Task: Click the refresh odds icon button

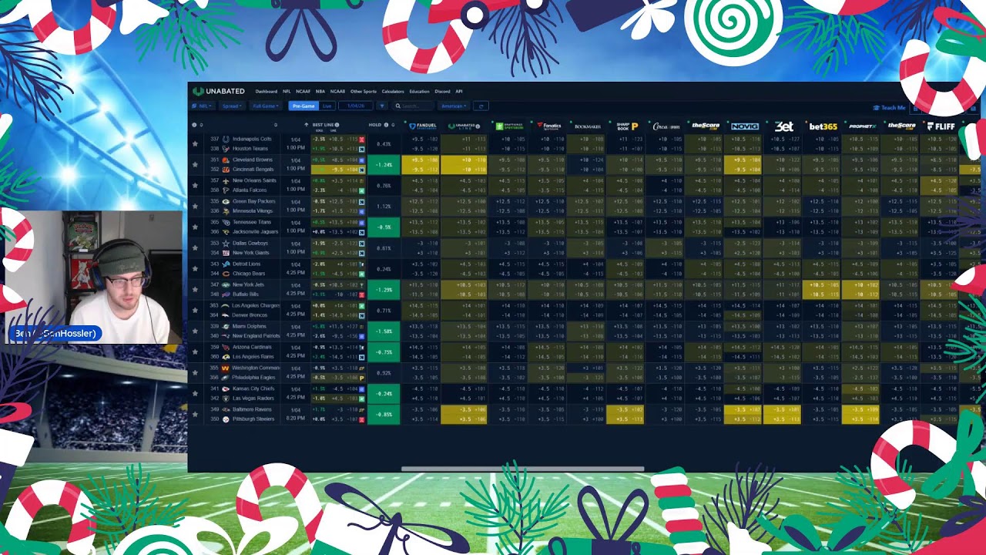Action: (x=481, y=106)
